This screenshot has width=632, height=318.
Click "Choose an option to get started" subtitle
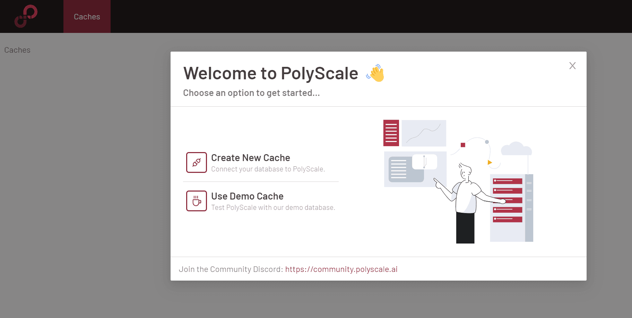tap(251, 93)
